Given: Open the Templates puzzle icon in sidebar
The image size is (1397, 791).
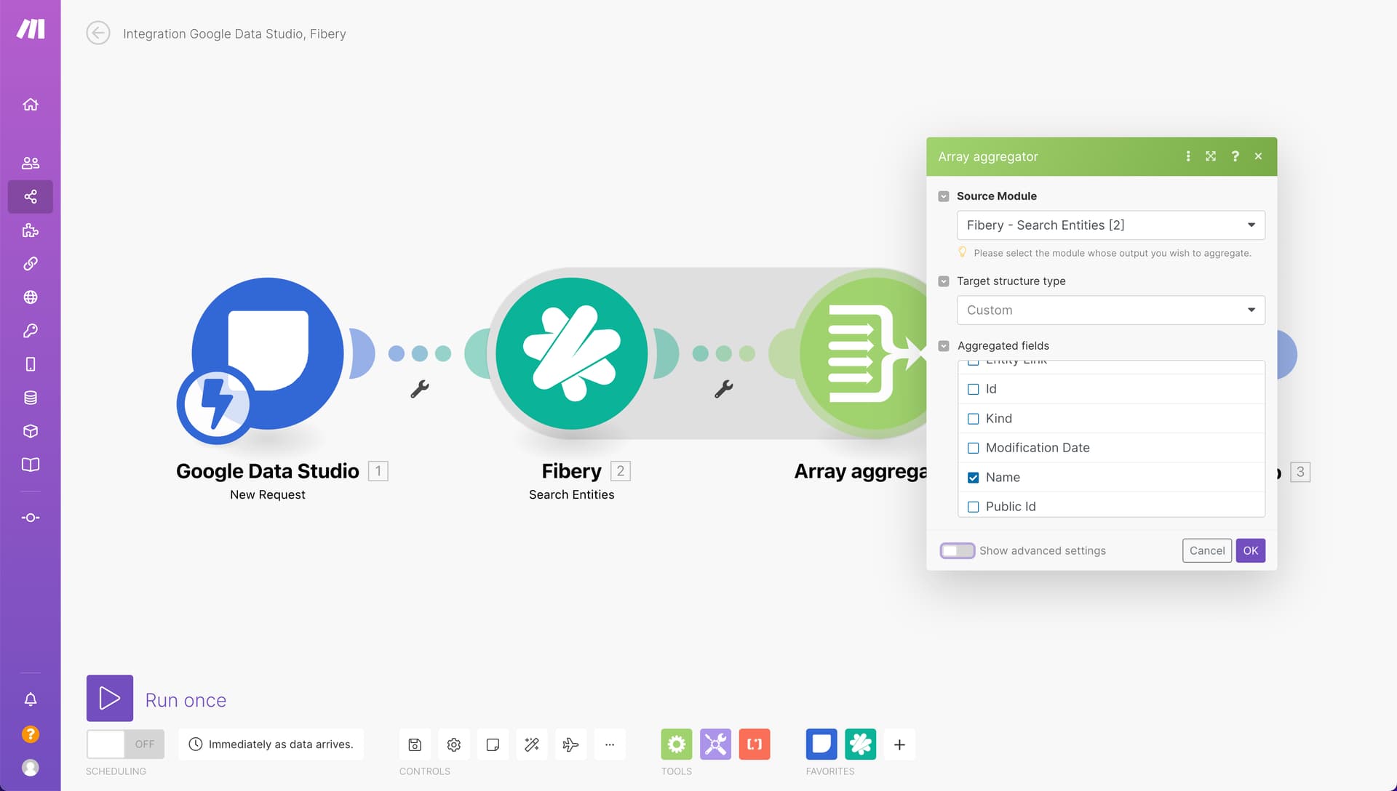Looking at the screenshot, I should [x=31, y=230].
